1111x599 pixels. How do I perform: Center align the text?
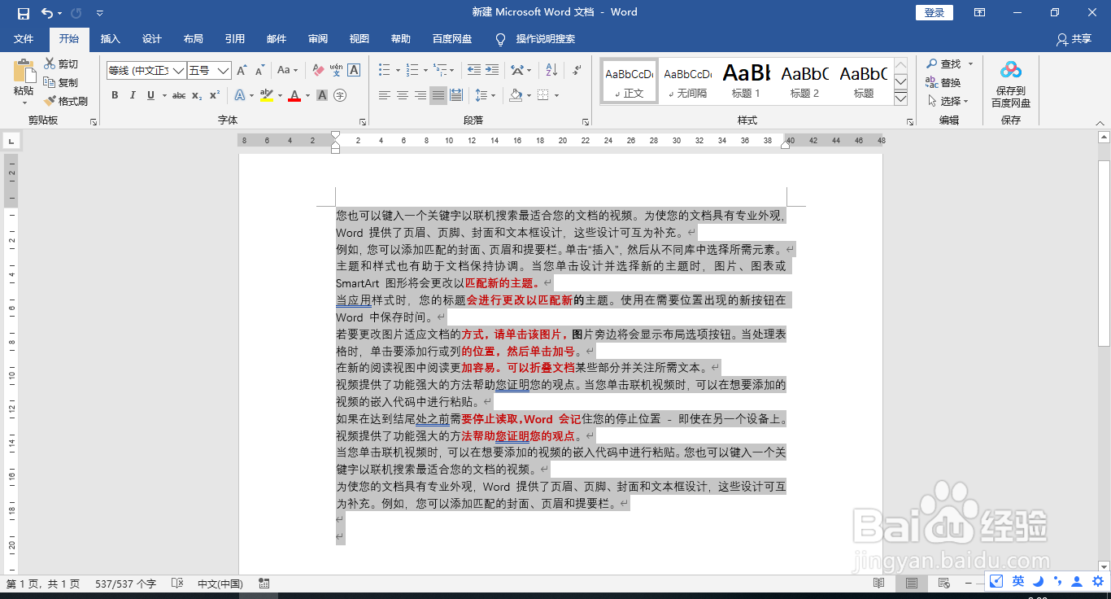click(403, 95)
